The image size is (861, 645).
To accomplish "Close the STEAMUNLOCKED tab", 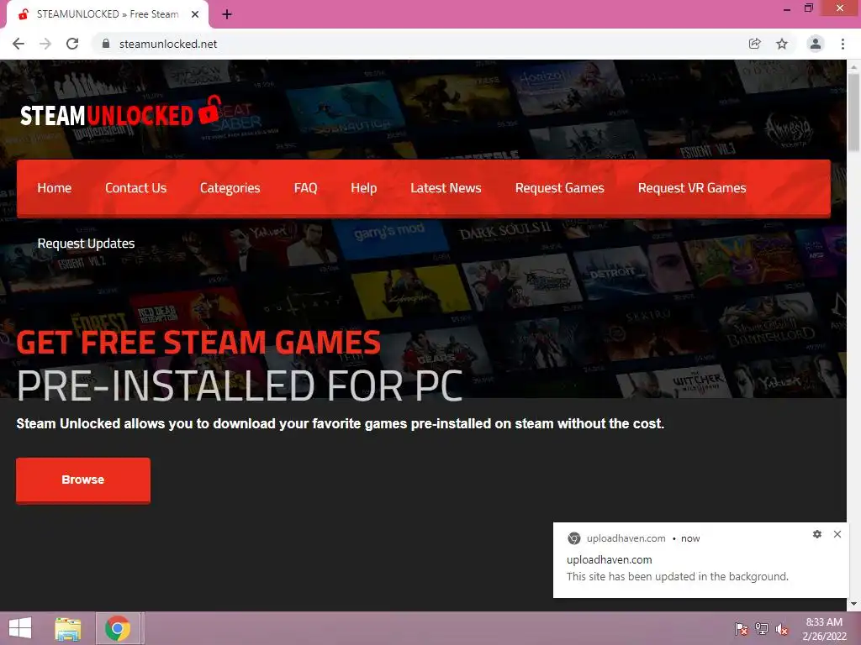I will [x=195, y=15].
